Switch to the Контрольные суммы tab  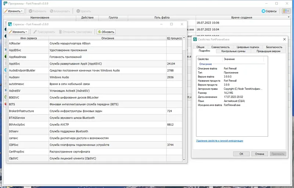pyautogui.click(x=233, y=51)
